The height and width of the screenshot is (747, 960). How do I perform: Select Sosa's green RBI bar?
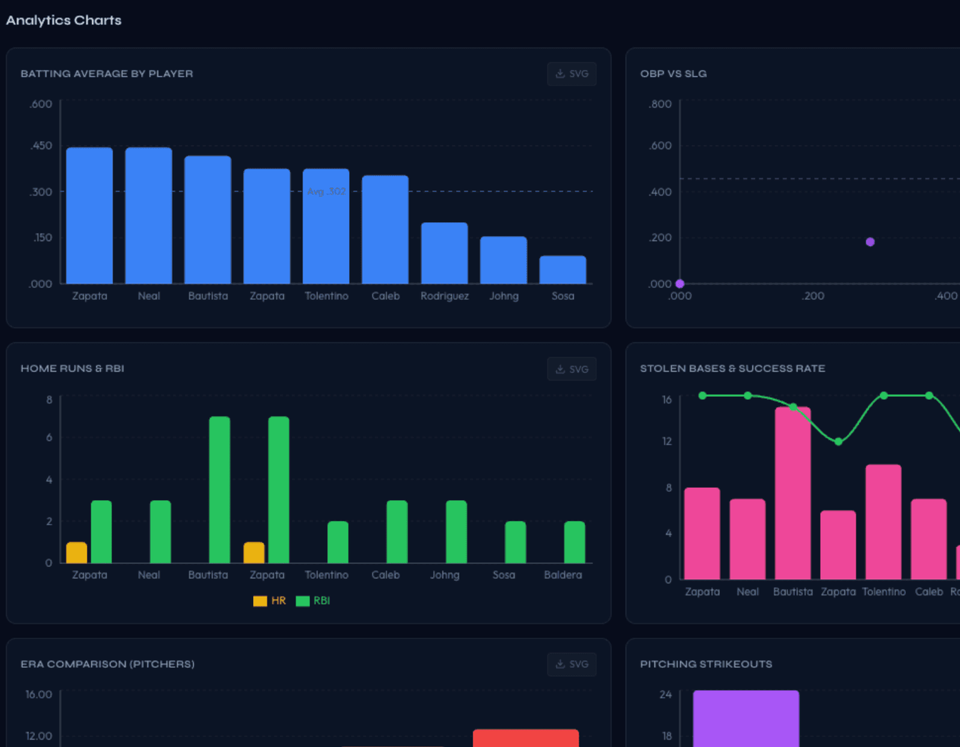click(516, 542)
